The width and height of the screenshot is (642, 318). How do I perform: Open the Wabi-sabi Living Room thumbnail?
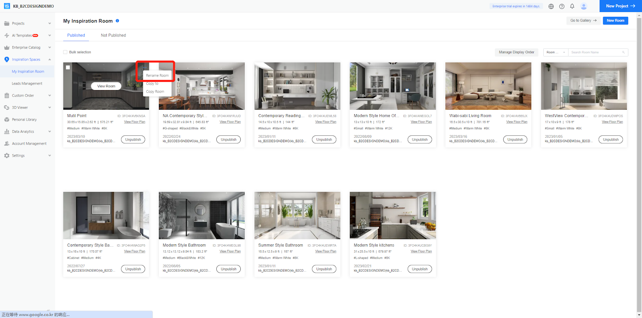[488, 86]
